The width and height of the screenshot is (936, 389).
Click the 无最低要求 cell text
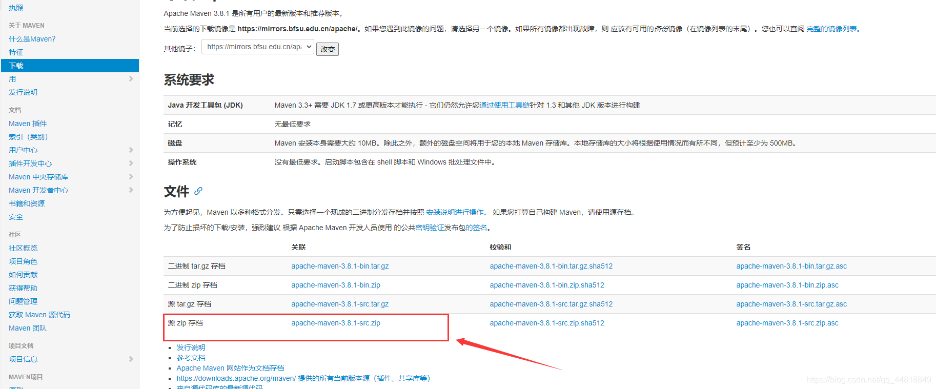(292, 124)
